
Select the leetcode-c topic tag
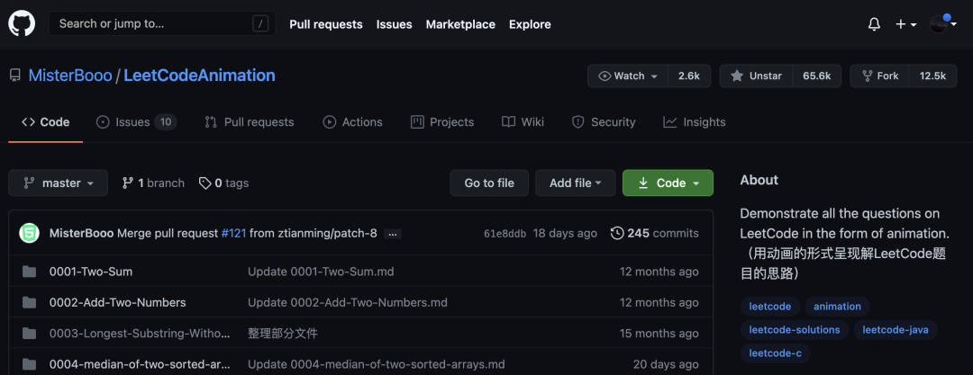click(x=775, y=353)
